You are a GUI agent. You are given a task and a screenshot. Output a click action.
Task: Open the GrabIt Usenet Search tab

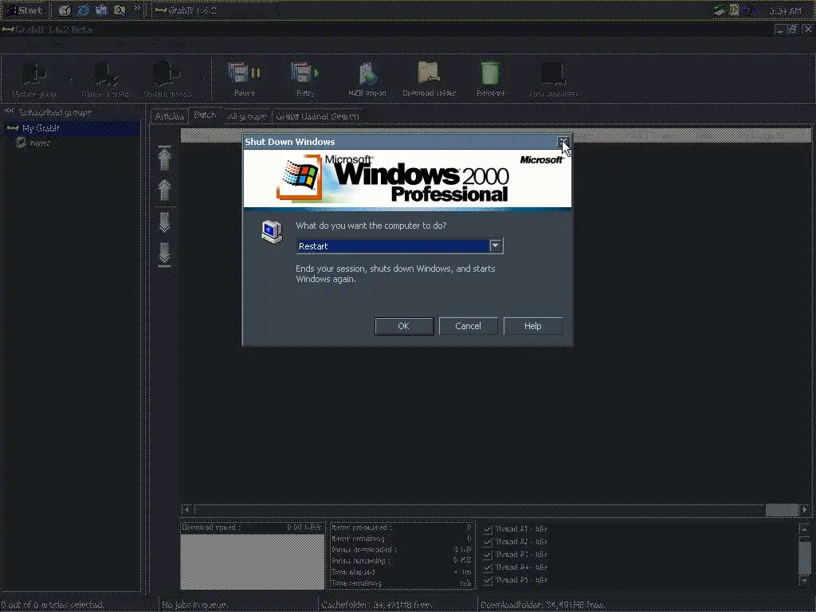click(317, 116)
